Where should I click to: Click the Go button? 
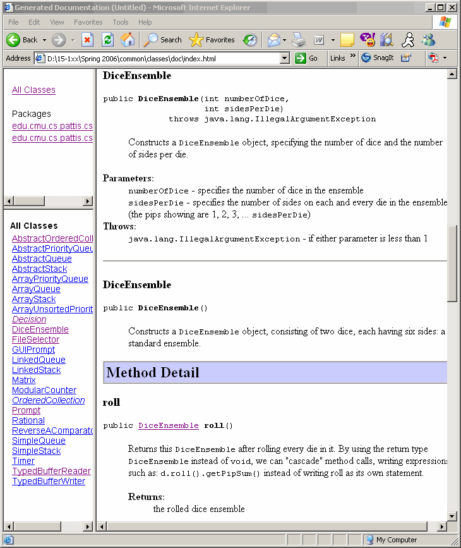pos(307,58)
